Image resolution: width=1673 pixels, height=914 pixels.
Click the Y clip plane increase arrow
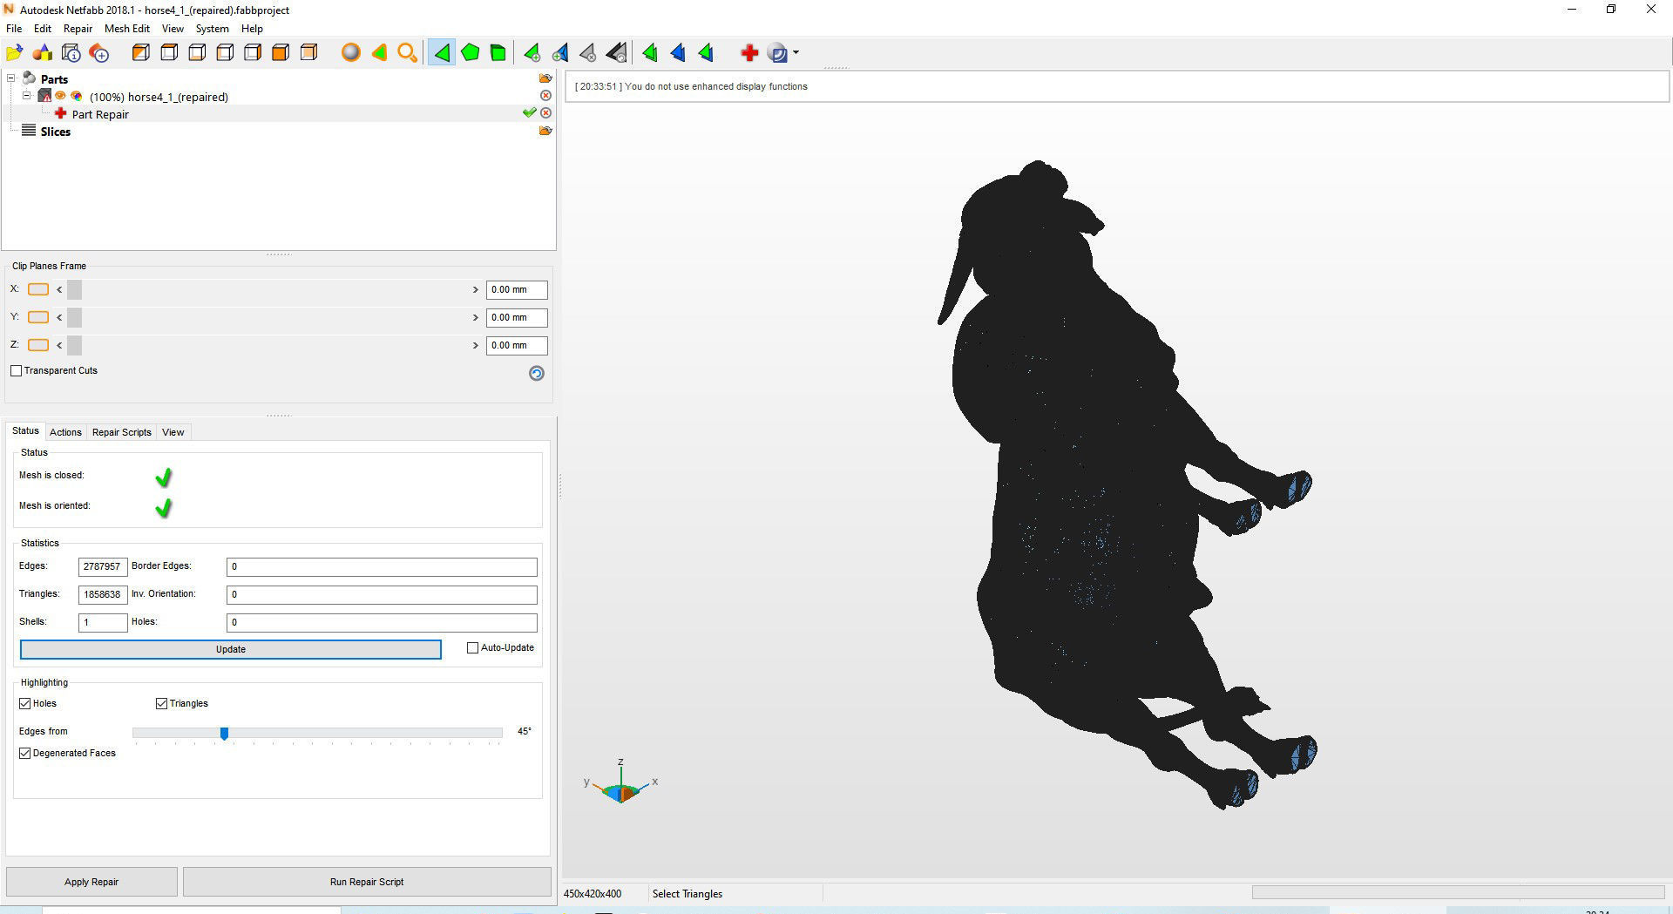476,317
